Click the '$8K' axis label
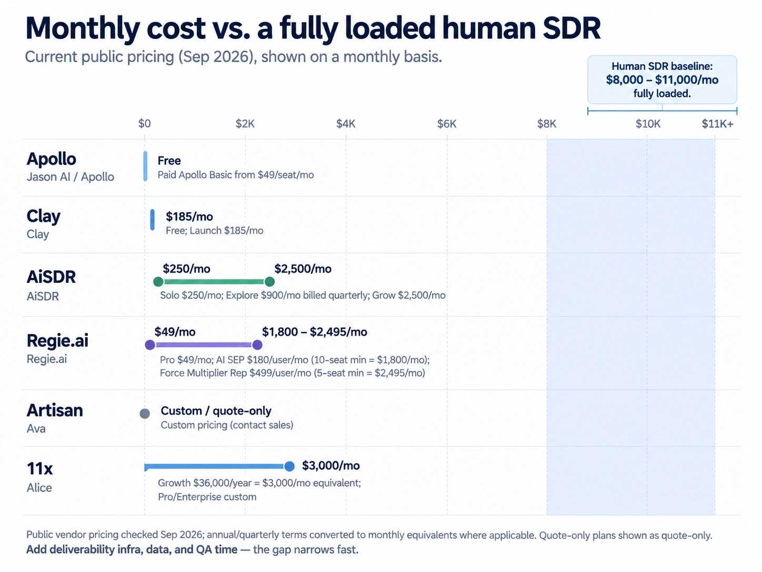This screenshot has width=762, height=572. click(547, 124)
